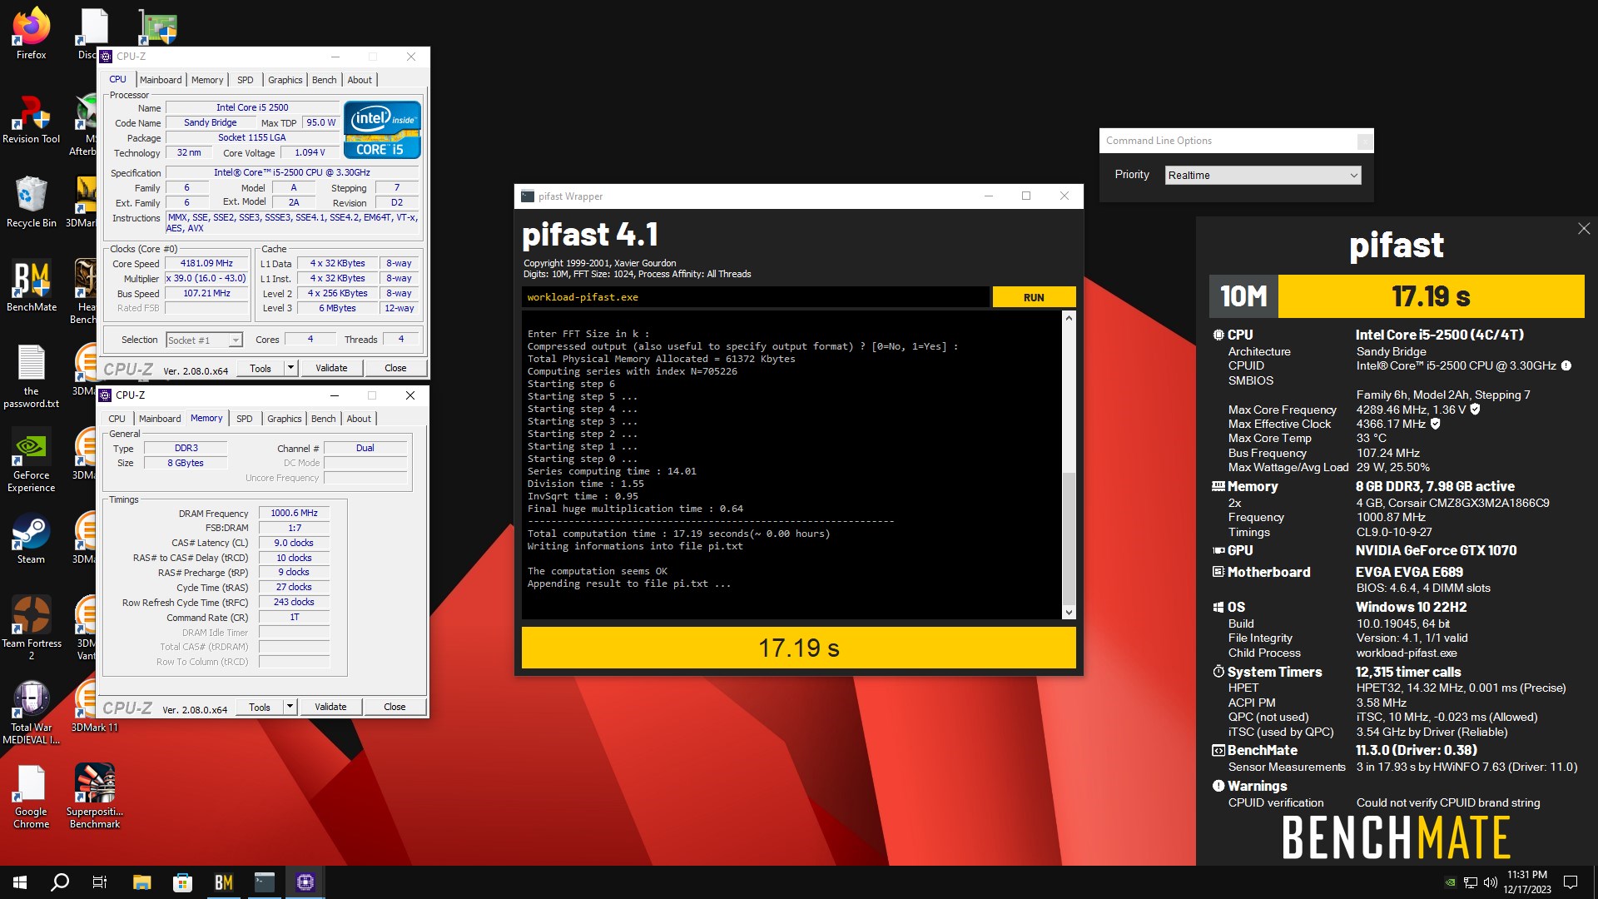
Task: Switch to Mainboard tab in CPU-Z Processor window
Action: pos(161,80)
